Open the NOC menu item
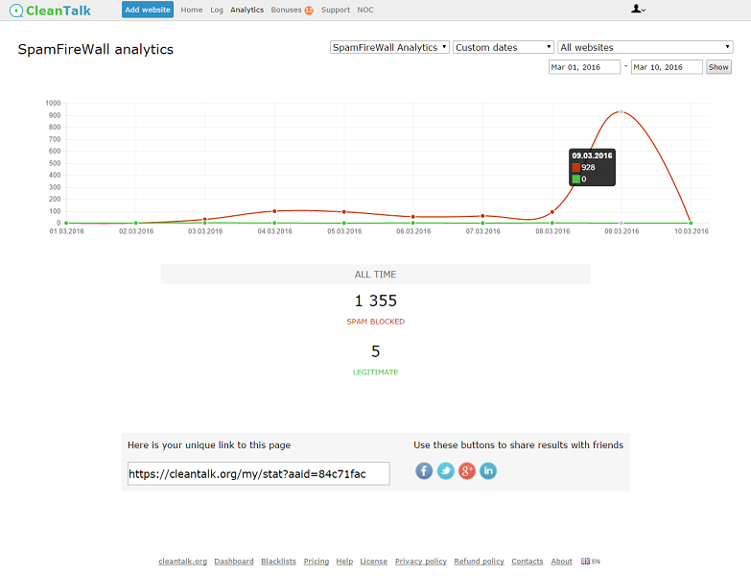This screenshot has height=576, width=751. 365,10
